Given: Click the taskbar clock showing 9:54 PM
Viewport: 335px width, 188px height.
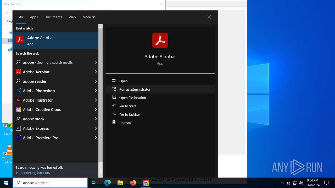Looking at the screenshot, I should 312,183.
